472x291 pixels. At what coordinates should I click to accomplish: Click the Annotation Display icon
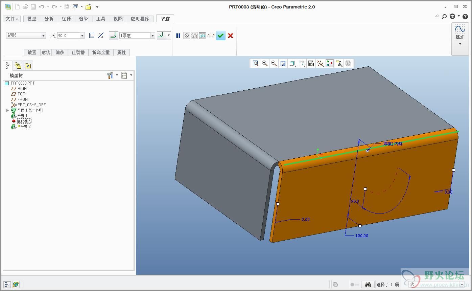pyautogui.click(x=339, y=63)
